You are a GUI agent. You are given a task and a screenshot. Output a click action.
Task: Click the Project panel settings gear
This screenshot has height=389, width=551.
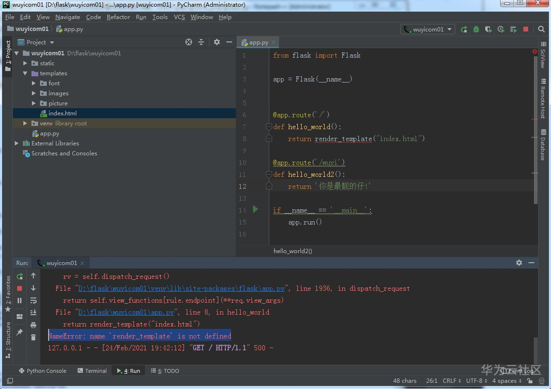(217, 42)
